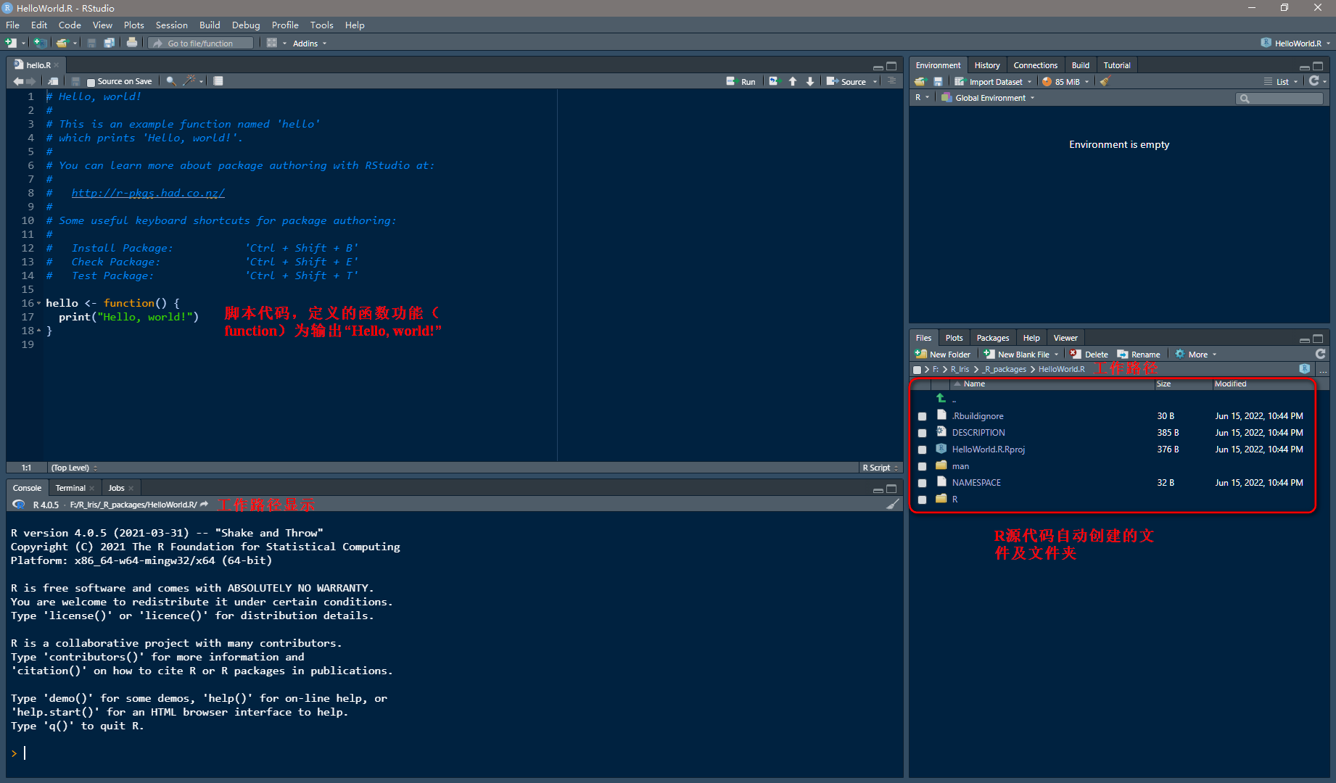Switch to the Terminal tab
Viewport: 1336px width, 783px height.
[x=70, y=488]
